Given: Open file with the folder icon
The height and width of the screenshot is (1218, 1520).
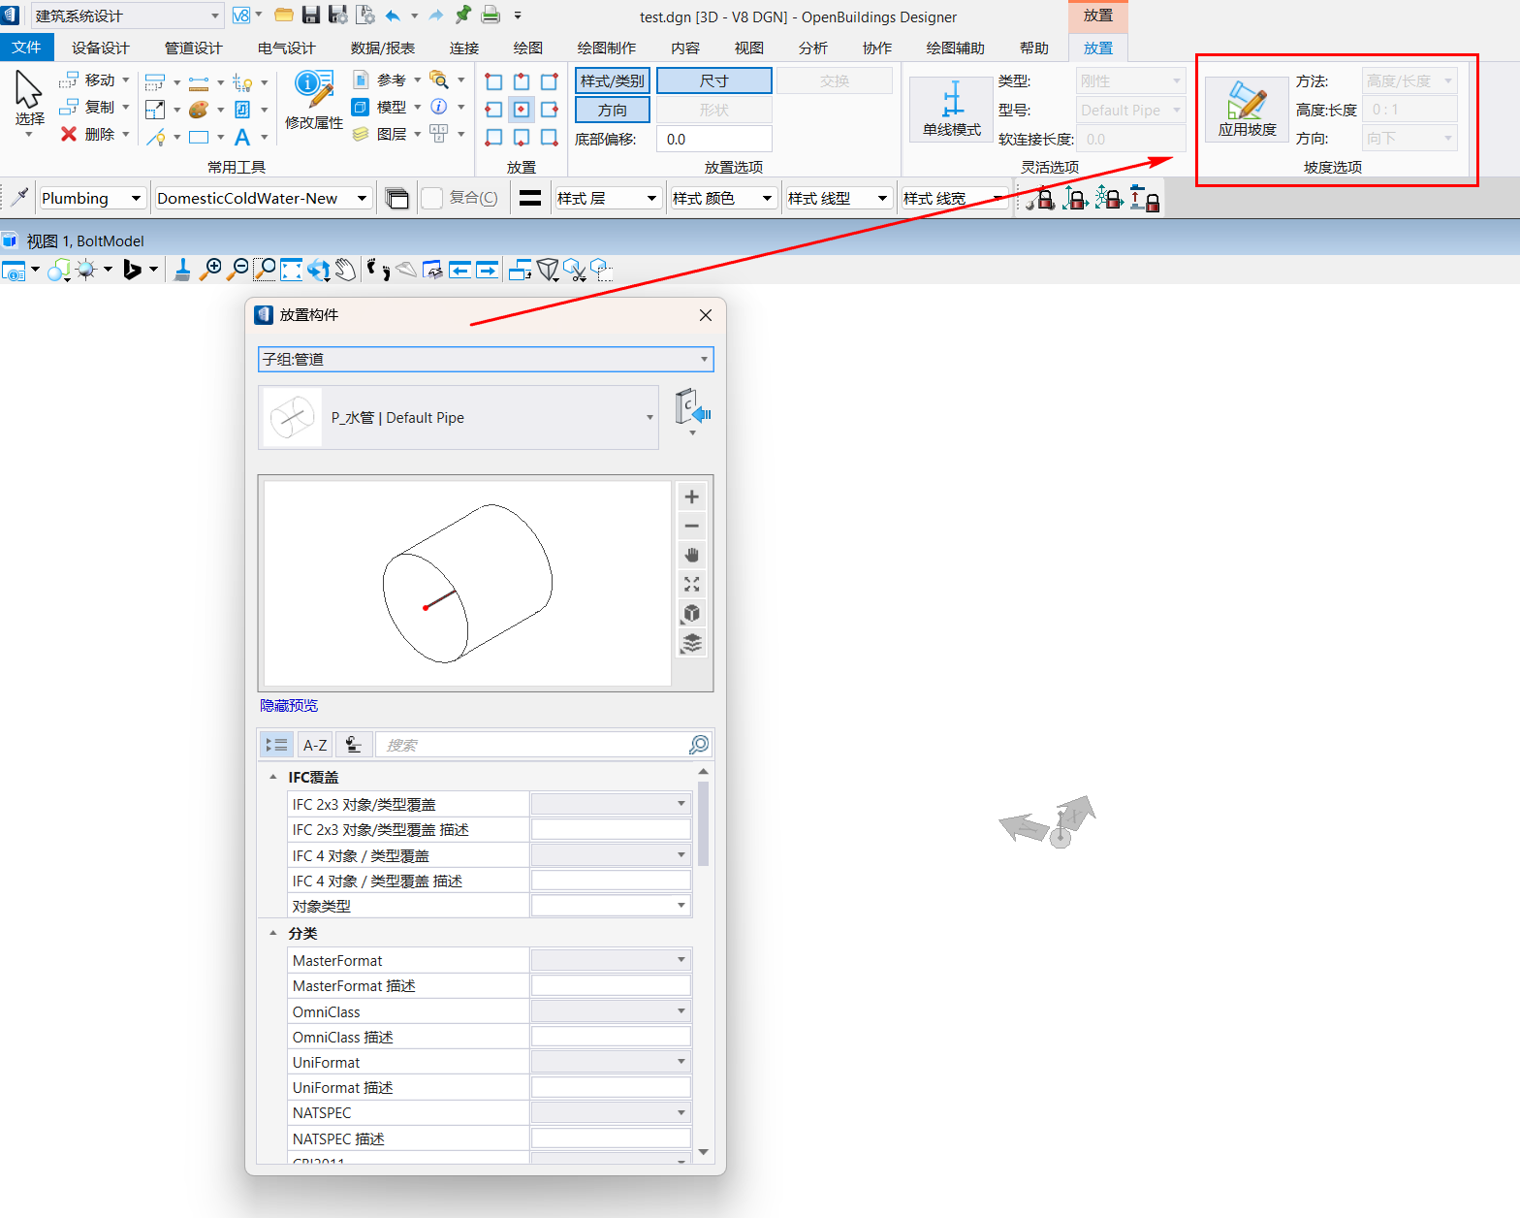Looking at the screenshot, I should point(284,15).
